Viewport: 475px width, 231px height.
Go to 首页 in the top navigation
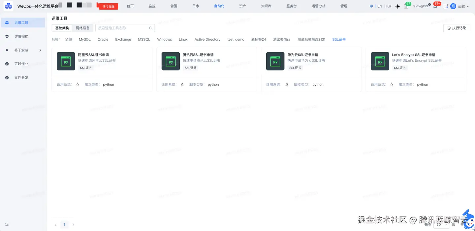coord(130,6)
